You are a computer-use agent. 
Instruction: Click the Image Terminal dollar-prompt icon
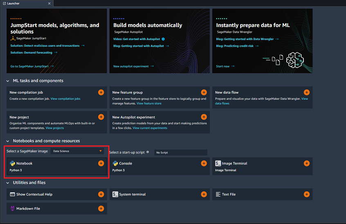tap(218, 163)
